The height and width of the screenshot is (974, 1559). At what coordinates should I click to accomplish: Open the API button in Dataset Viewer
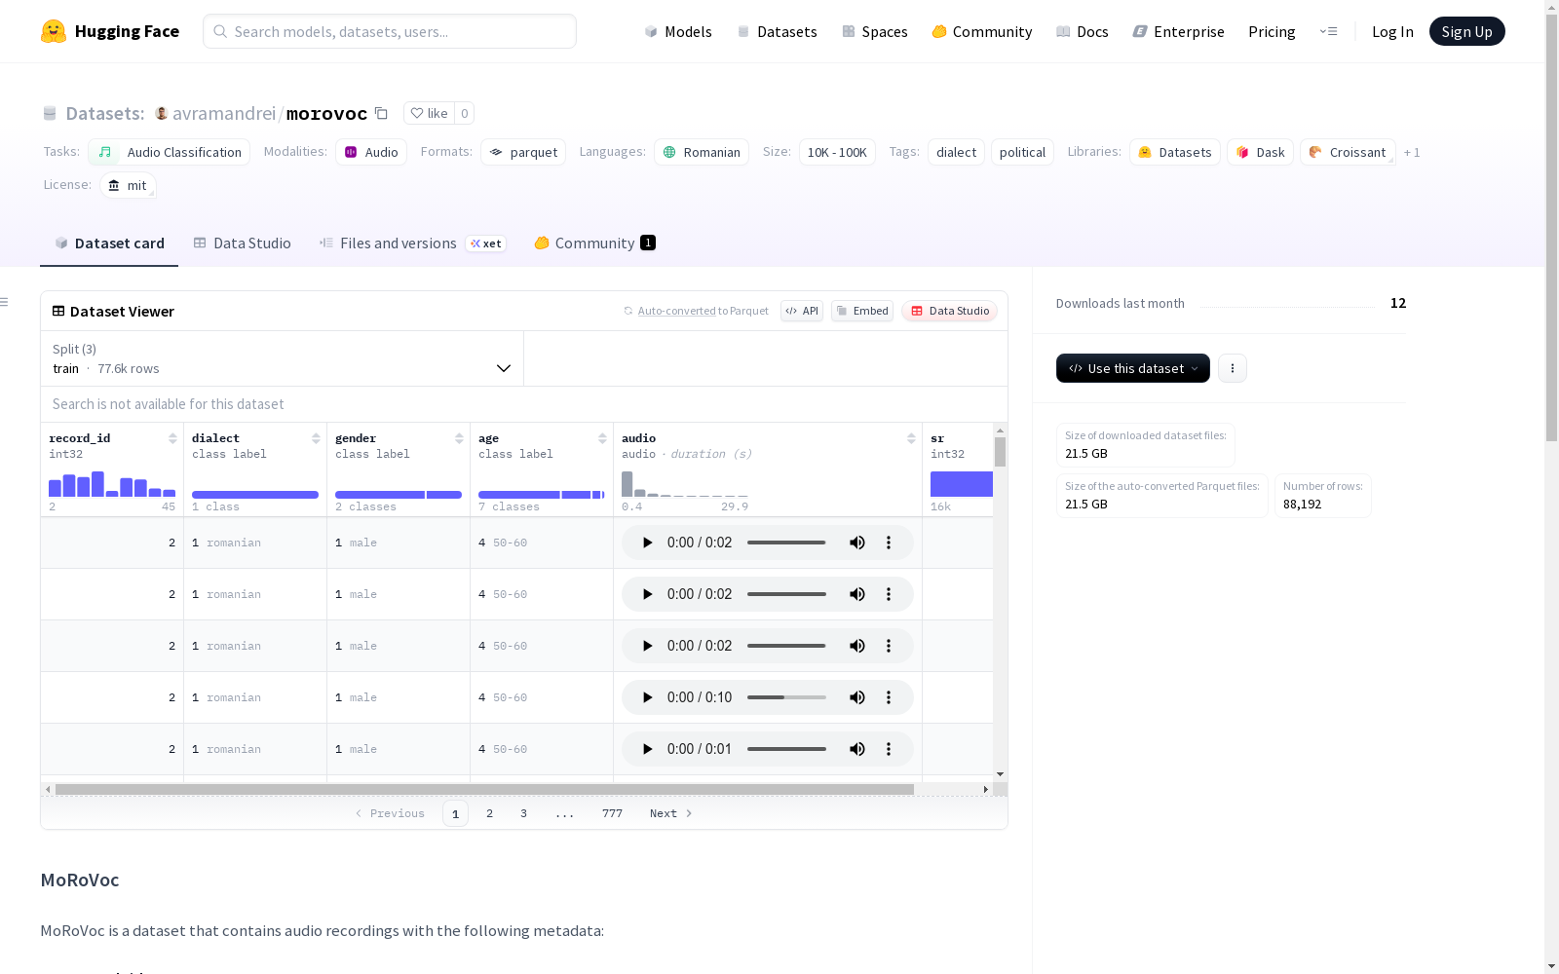coord(802,311)
